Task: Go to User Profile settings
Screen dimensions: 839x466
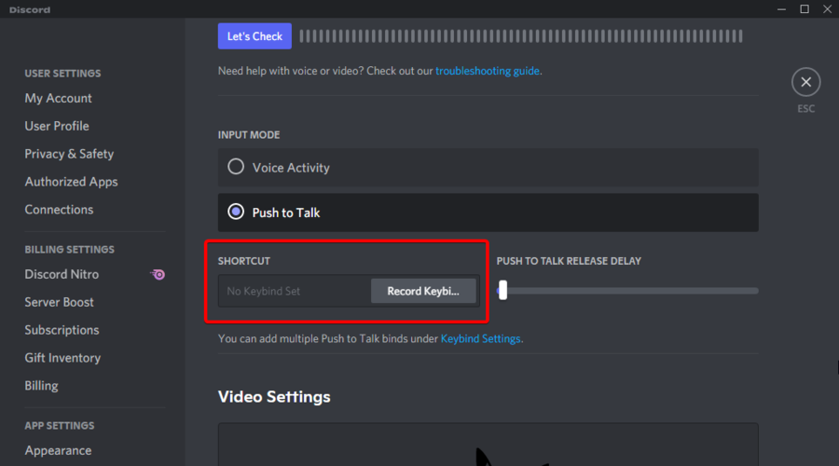Action: 57,126
